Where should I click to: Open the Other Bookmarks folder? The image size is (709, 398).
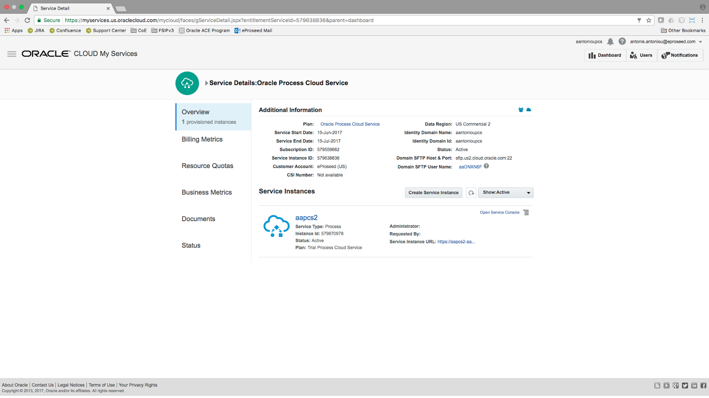(683, 31)
